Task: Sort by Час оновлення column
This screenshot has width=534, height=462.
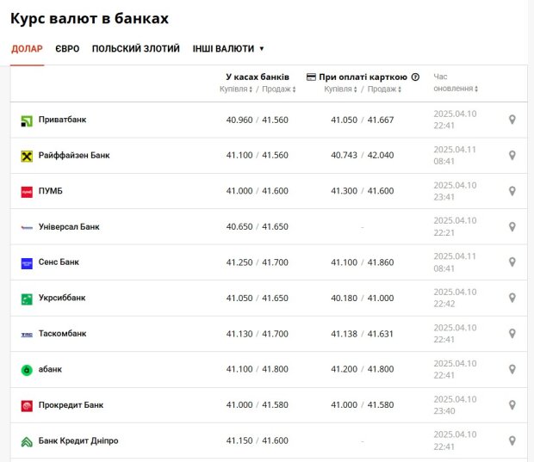Action: pos(456,83)
